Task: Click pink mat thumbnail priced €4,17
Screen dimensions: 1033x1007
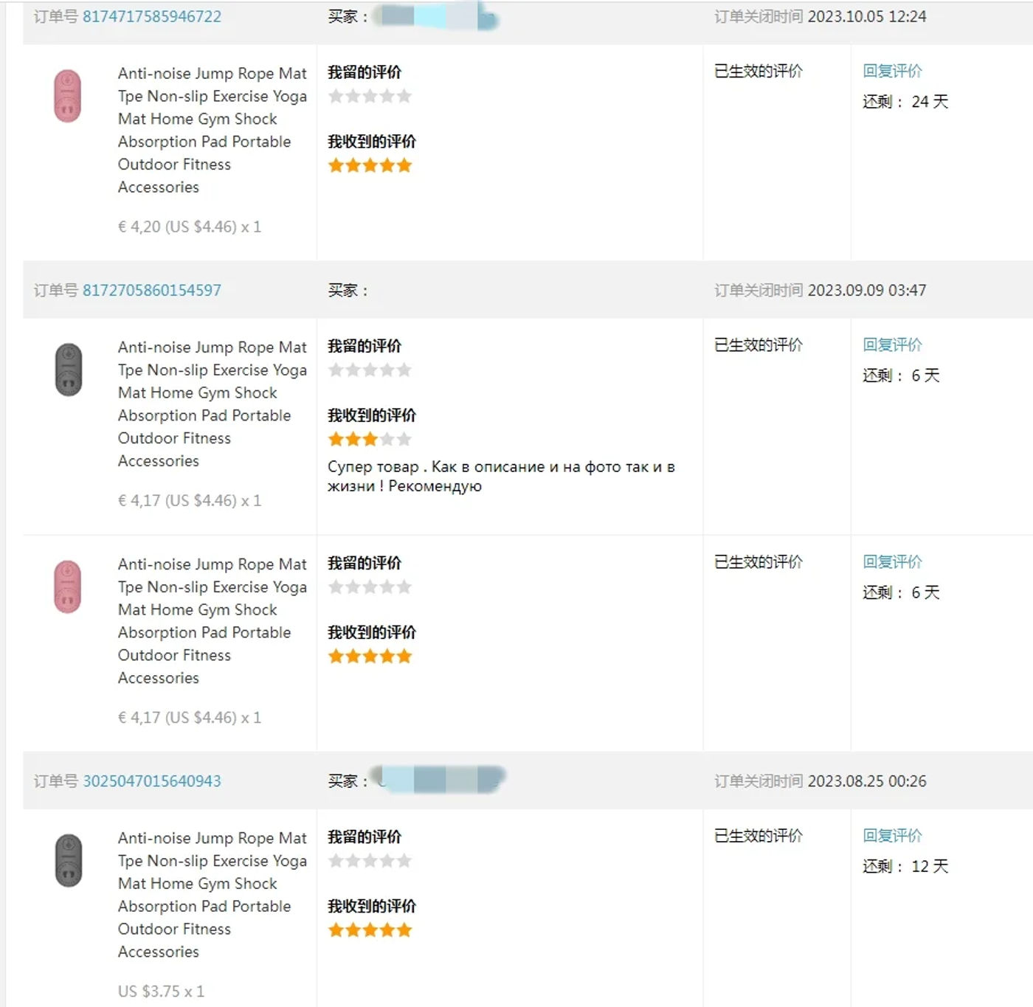Action: tap(68, 586)
